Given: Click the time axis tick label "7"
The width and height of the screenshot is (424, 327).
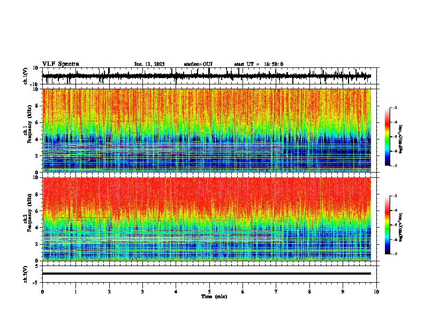Looking at the screenshot, I should pos(276,292).
